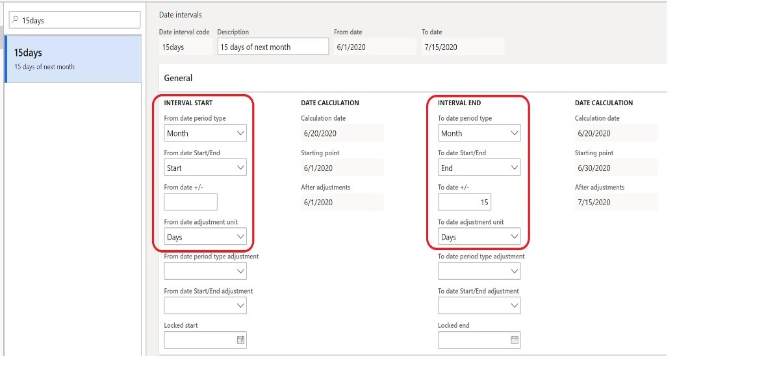Expand the From date Start/End adjustment dropdown

point(241,305)
